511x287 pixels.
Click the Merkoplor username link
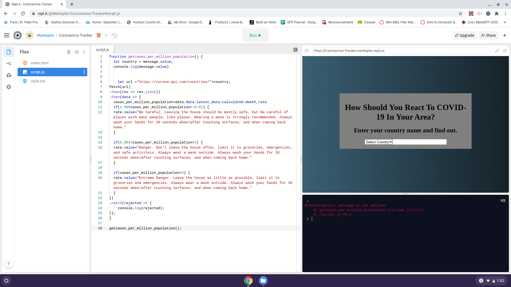(46, 35)
